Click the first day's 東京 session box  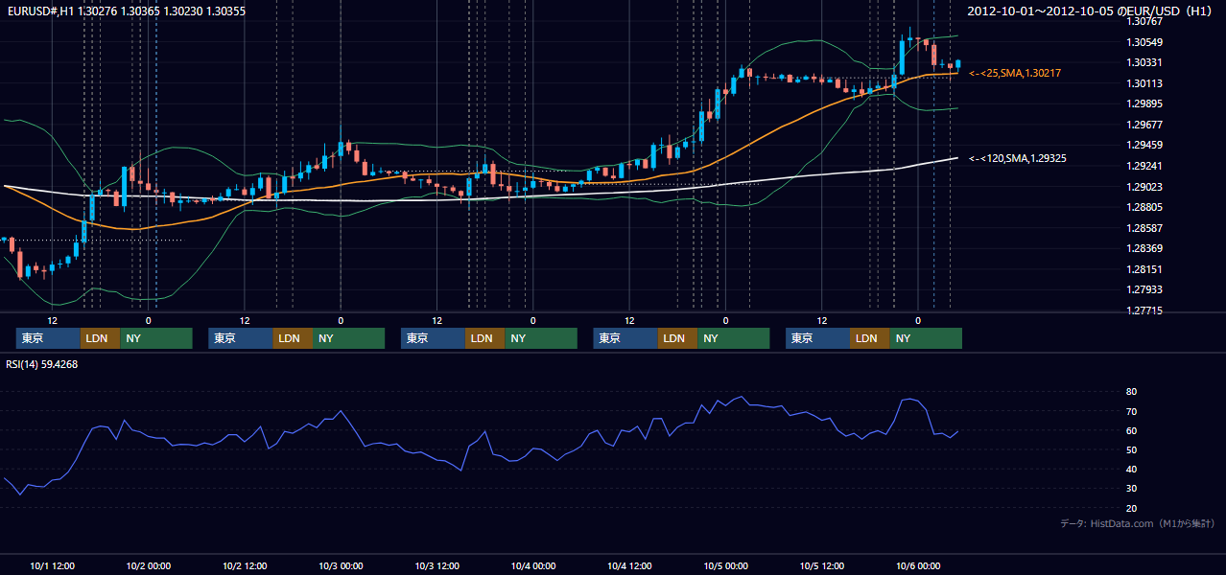(48, 338)
